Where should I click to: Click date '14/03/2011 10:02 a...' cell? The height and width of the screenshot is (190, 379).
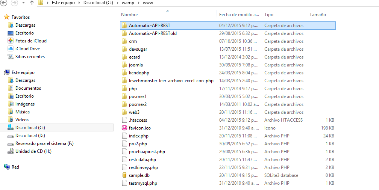tap(239, 104)
